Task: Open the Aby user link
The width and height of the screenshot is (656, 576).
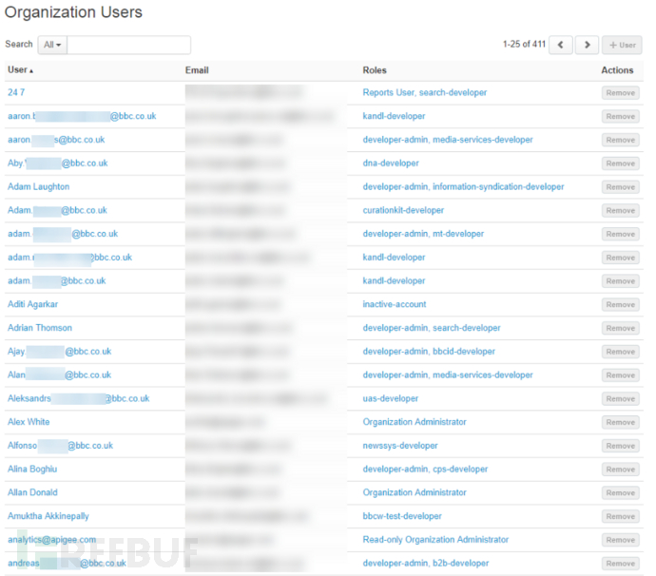Action: click(x=58, y=163)
